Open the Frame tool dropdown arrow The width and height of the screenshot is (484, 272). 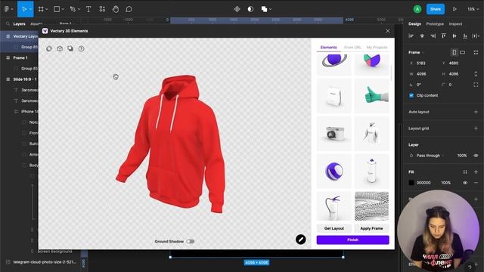pos(47,9)
